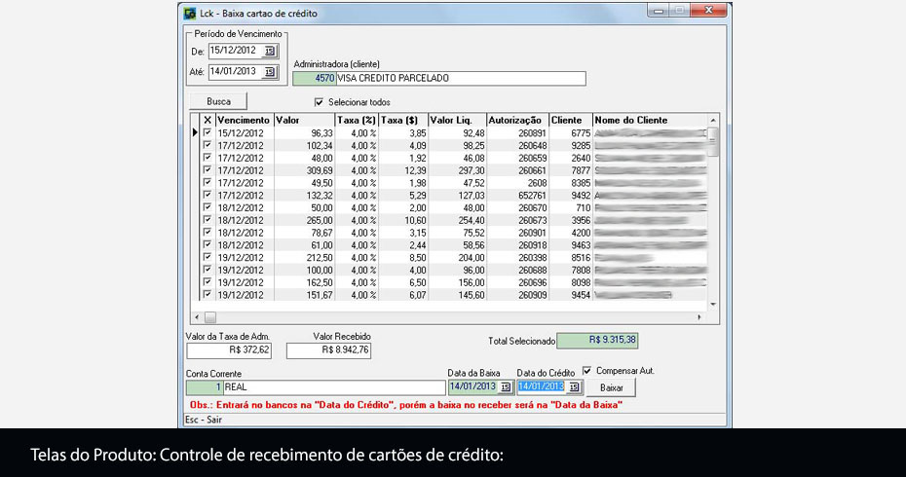
Task: Click the Valor Recebido field
Action: click(329, 350)
